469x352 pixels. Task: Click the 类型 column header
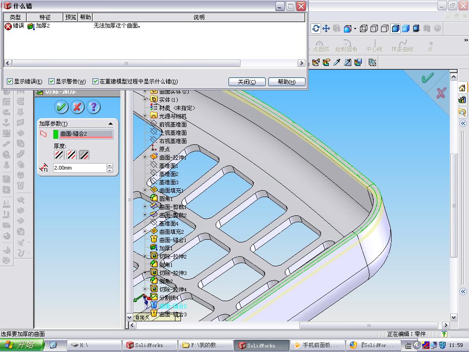coord(15,17)
